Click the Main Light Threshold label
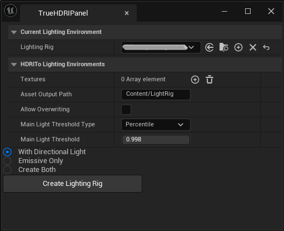Screen dimensions: 284x231 click(50, 139)
